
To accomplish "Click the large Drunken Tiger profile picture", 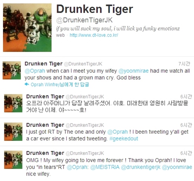I will [x=27, y=28].
